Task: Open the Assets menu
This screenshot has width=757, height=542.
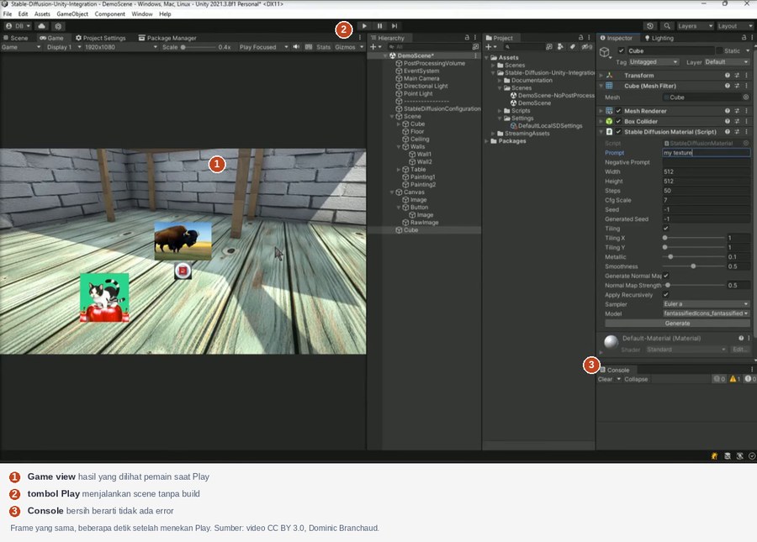Action: pos(42,14)
